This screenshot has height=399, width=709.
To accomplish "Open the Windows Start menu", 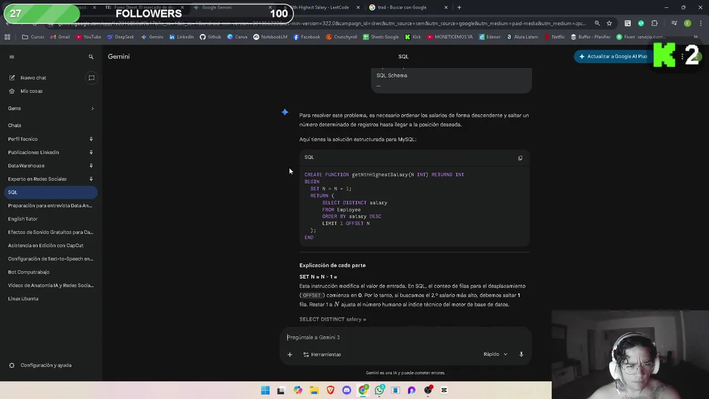I will [x=265, y=390].
